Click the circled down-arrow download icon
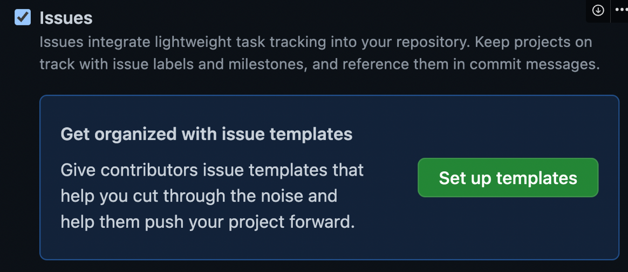Viewport: 628px width, 272px height. coord(598,11)
